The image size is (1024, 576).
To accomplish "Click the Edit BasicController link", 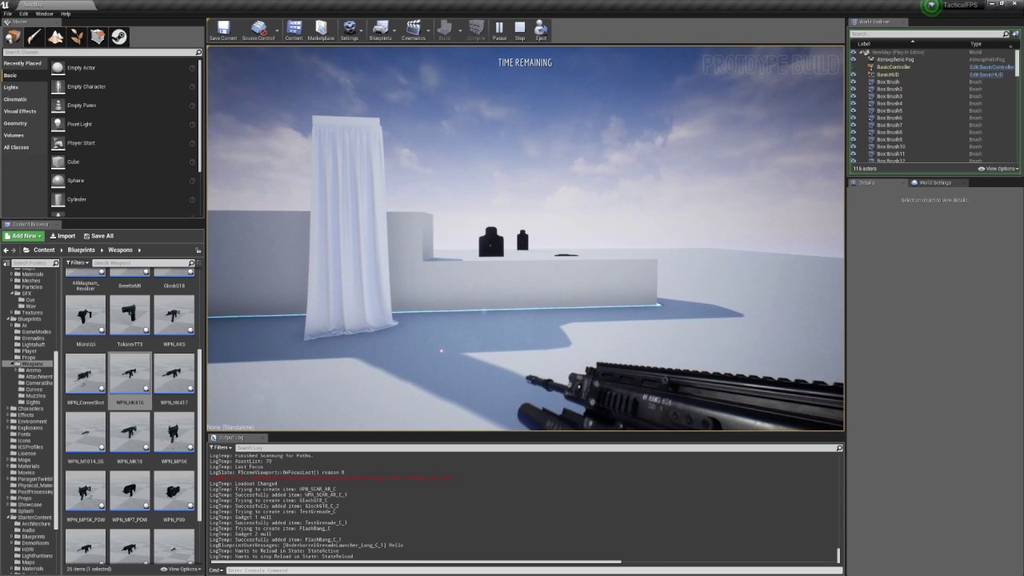I will tap(992, 67).
